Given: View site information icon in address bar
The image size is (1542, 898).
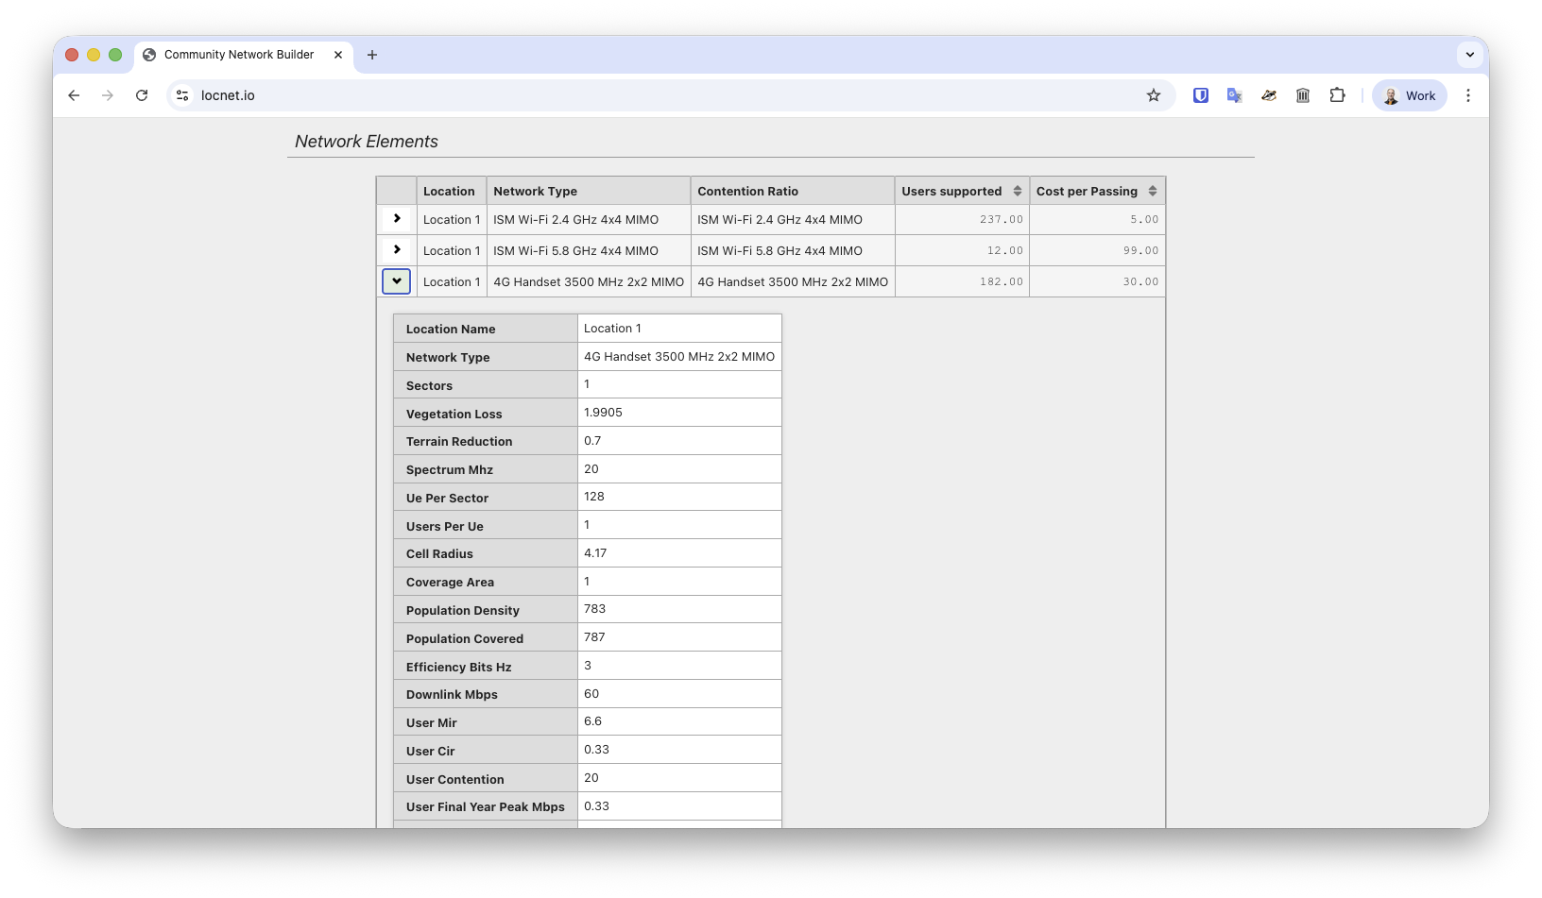Looking at the screenshot, I should click(x=183, y=95).
